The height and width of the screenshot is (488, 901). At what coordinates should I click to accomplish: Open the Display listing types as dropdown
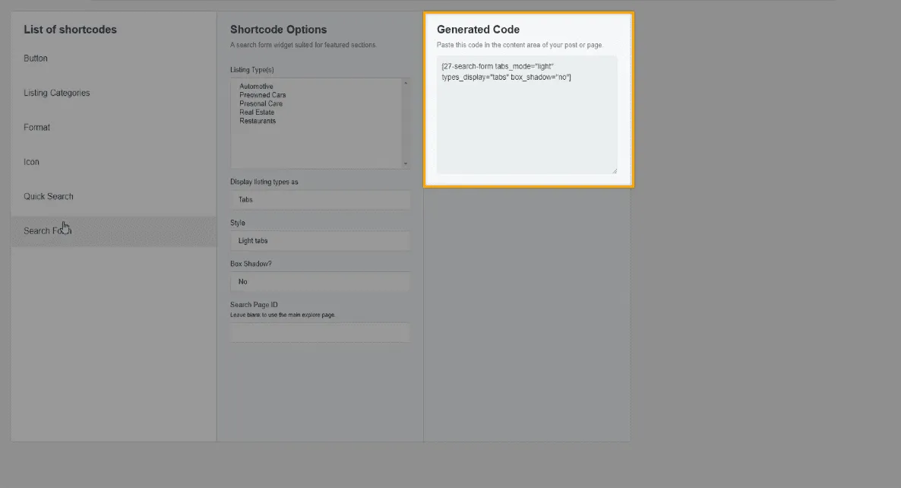coord(320,200)
